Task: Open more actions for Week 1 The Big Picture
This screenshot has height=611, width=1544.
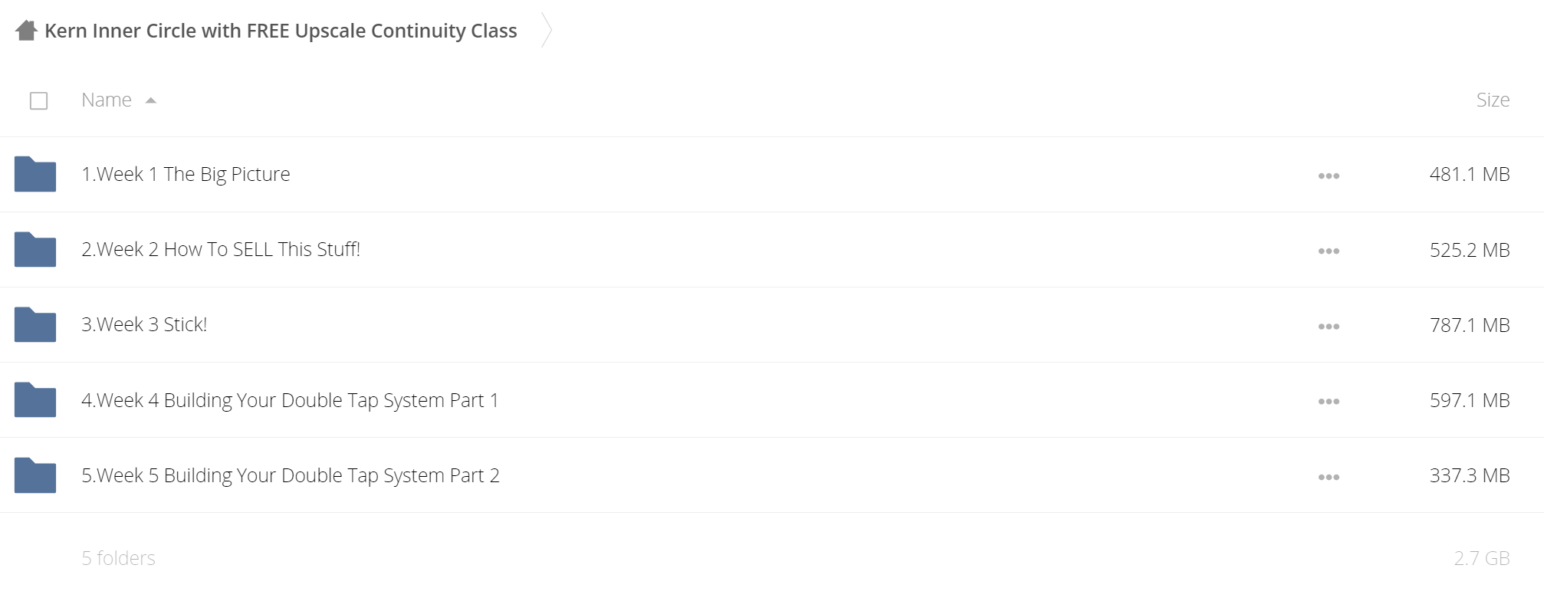Action: pyautogui.click(x=1329, y=176)
